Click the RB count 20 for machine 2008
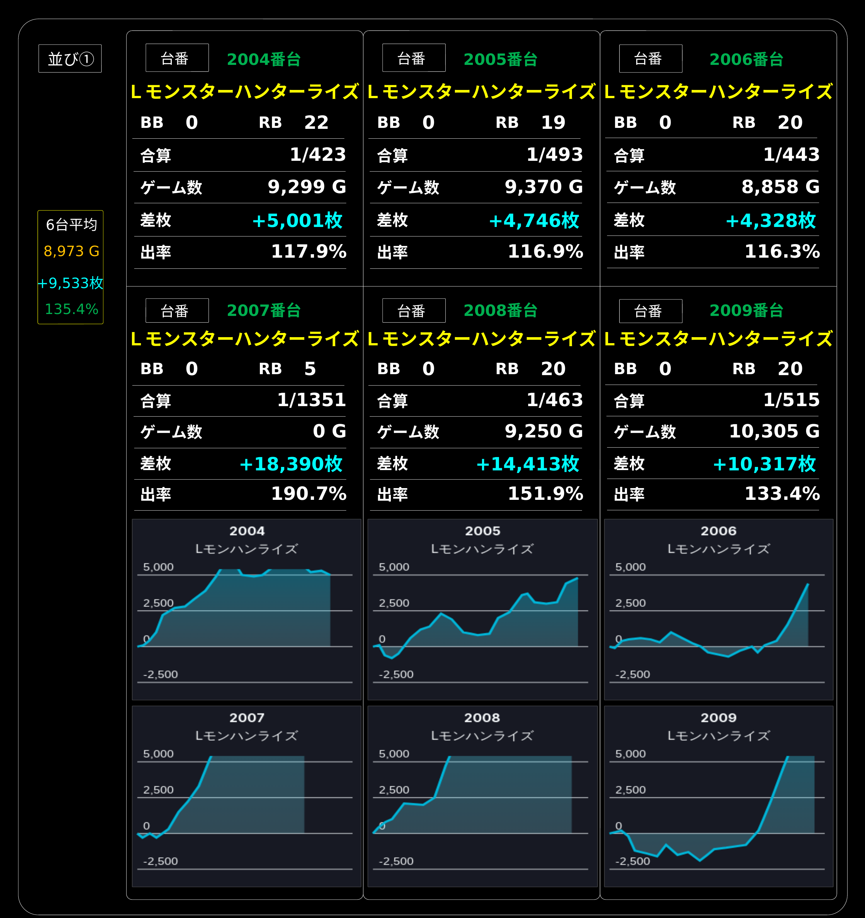This screenshot has height=918, width=865. [553, 369]
